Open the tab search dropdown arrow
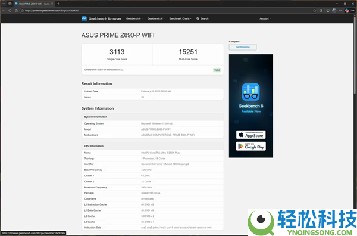 4,4
